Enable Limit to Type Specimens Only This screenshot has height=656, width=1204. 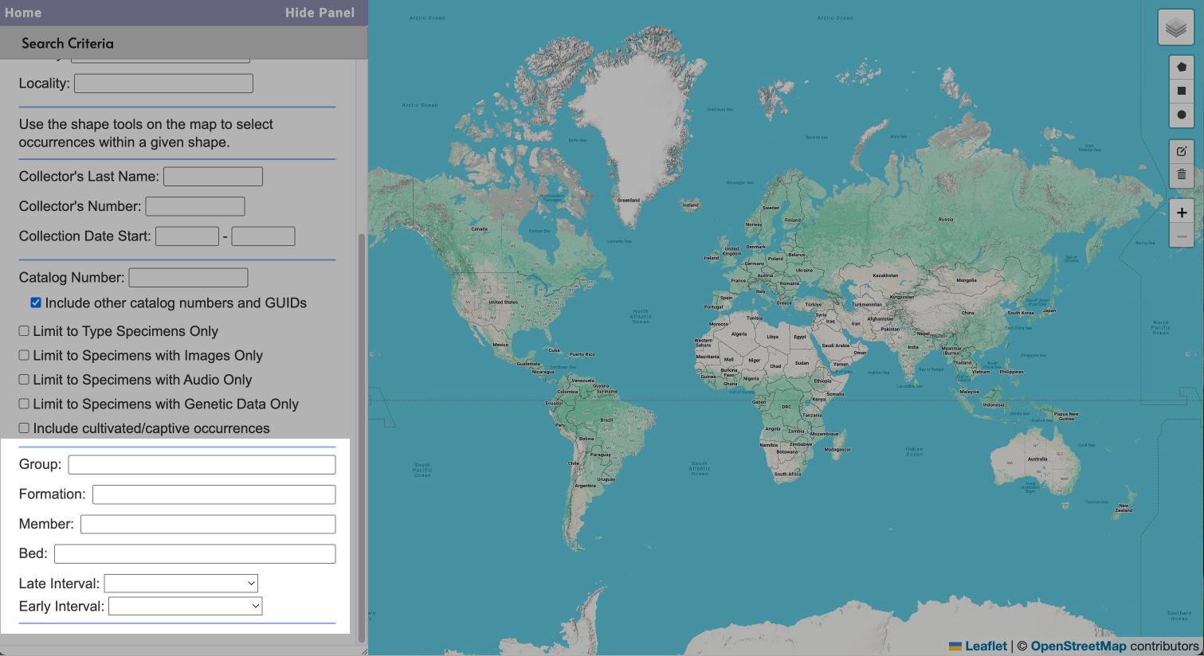coord(24,331)
